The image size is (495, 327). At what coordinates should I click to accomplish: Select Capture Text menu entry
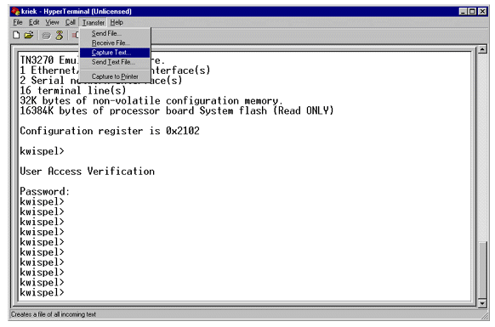click(115, 53)
